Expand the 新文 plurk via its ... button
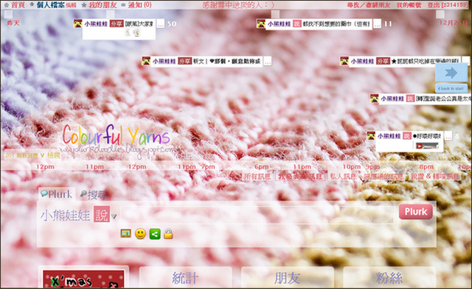This screenshot has height=289, width=472. click(x=267, y=62)
